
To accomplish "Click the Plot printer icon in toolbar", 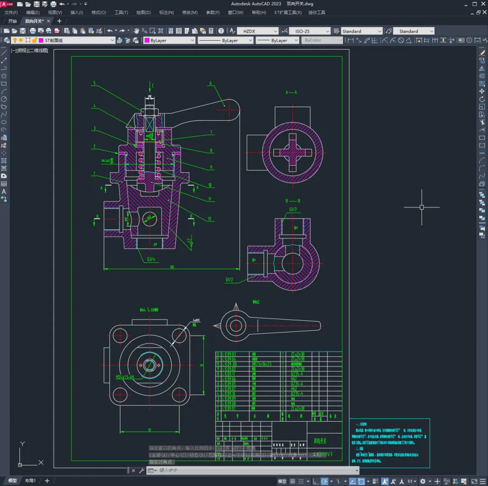I will click(x=33, y=31).
